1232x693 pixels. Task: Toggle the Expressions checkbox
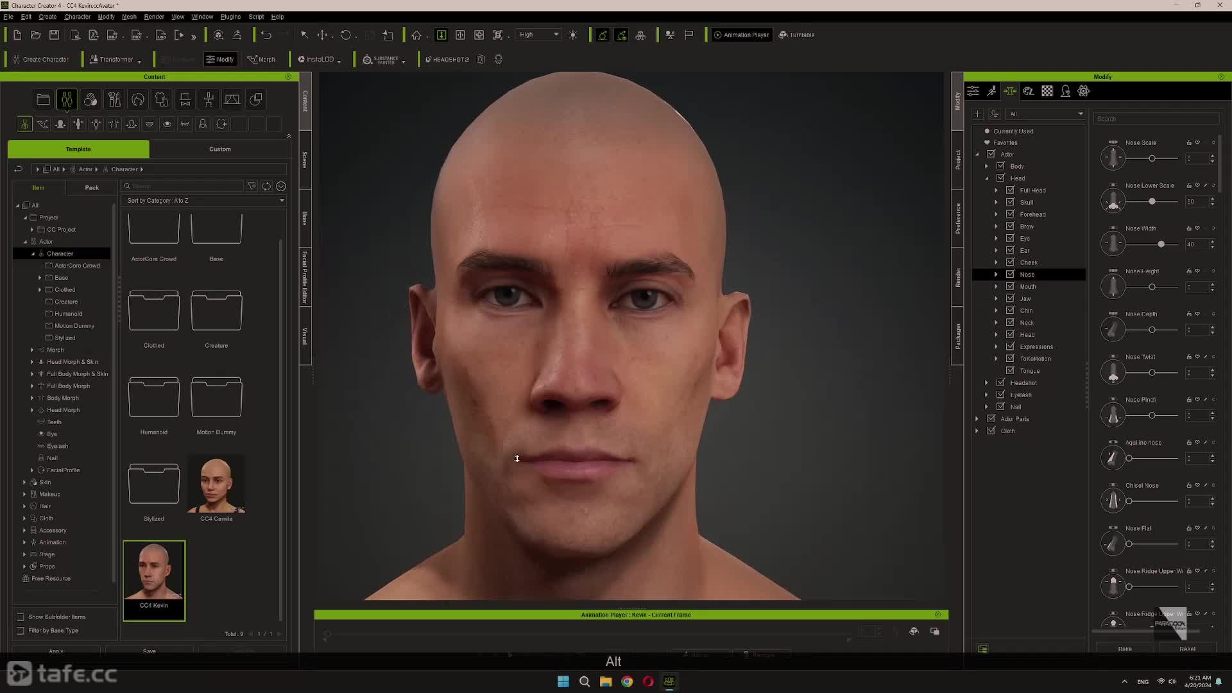(x=1010, y=346)
